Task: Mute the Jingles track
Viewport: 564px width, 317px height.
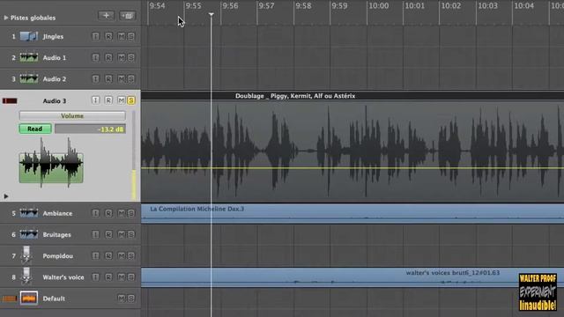Action: point(122,36)
